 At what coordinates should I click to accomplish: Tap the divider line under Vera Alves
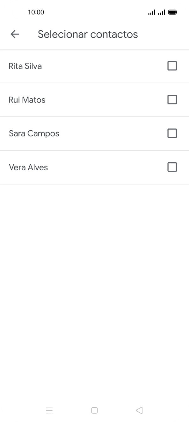click(94, 184)
